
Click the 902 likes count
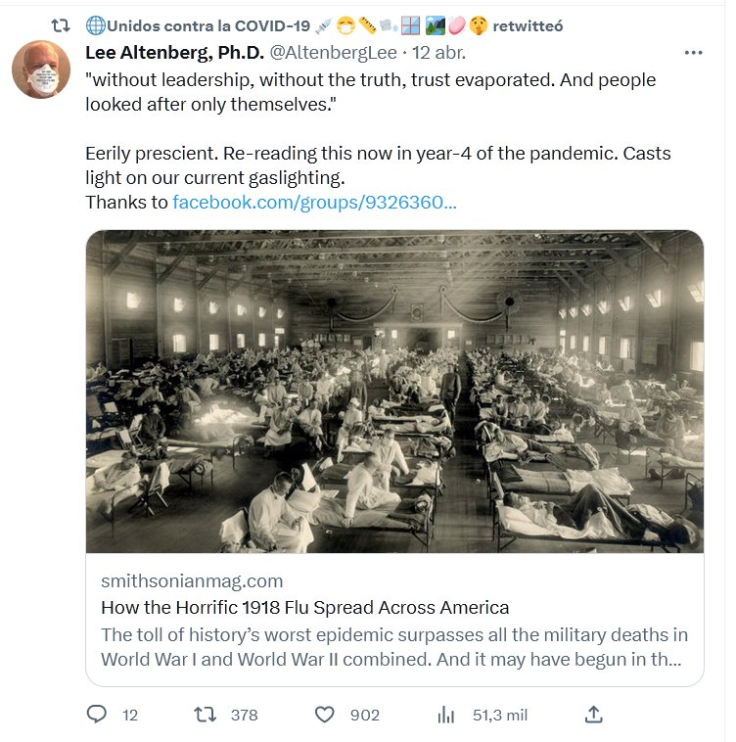364,716
